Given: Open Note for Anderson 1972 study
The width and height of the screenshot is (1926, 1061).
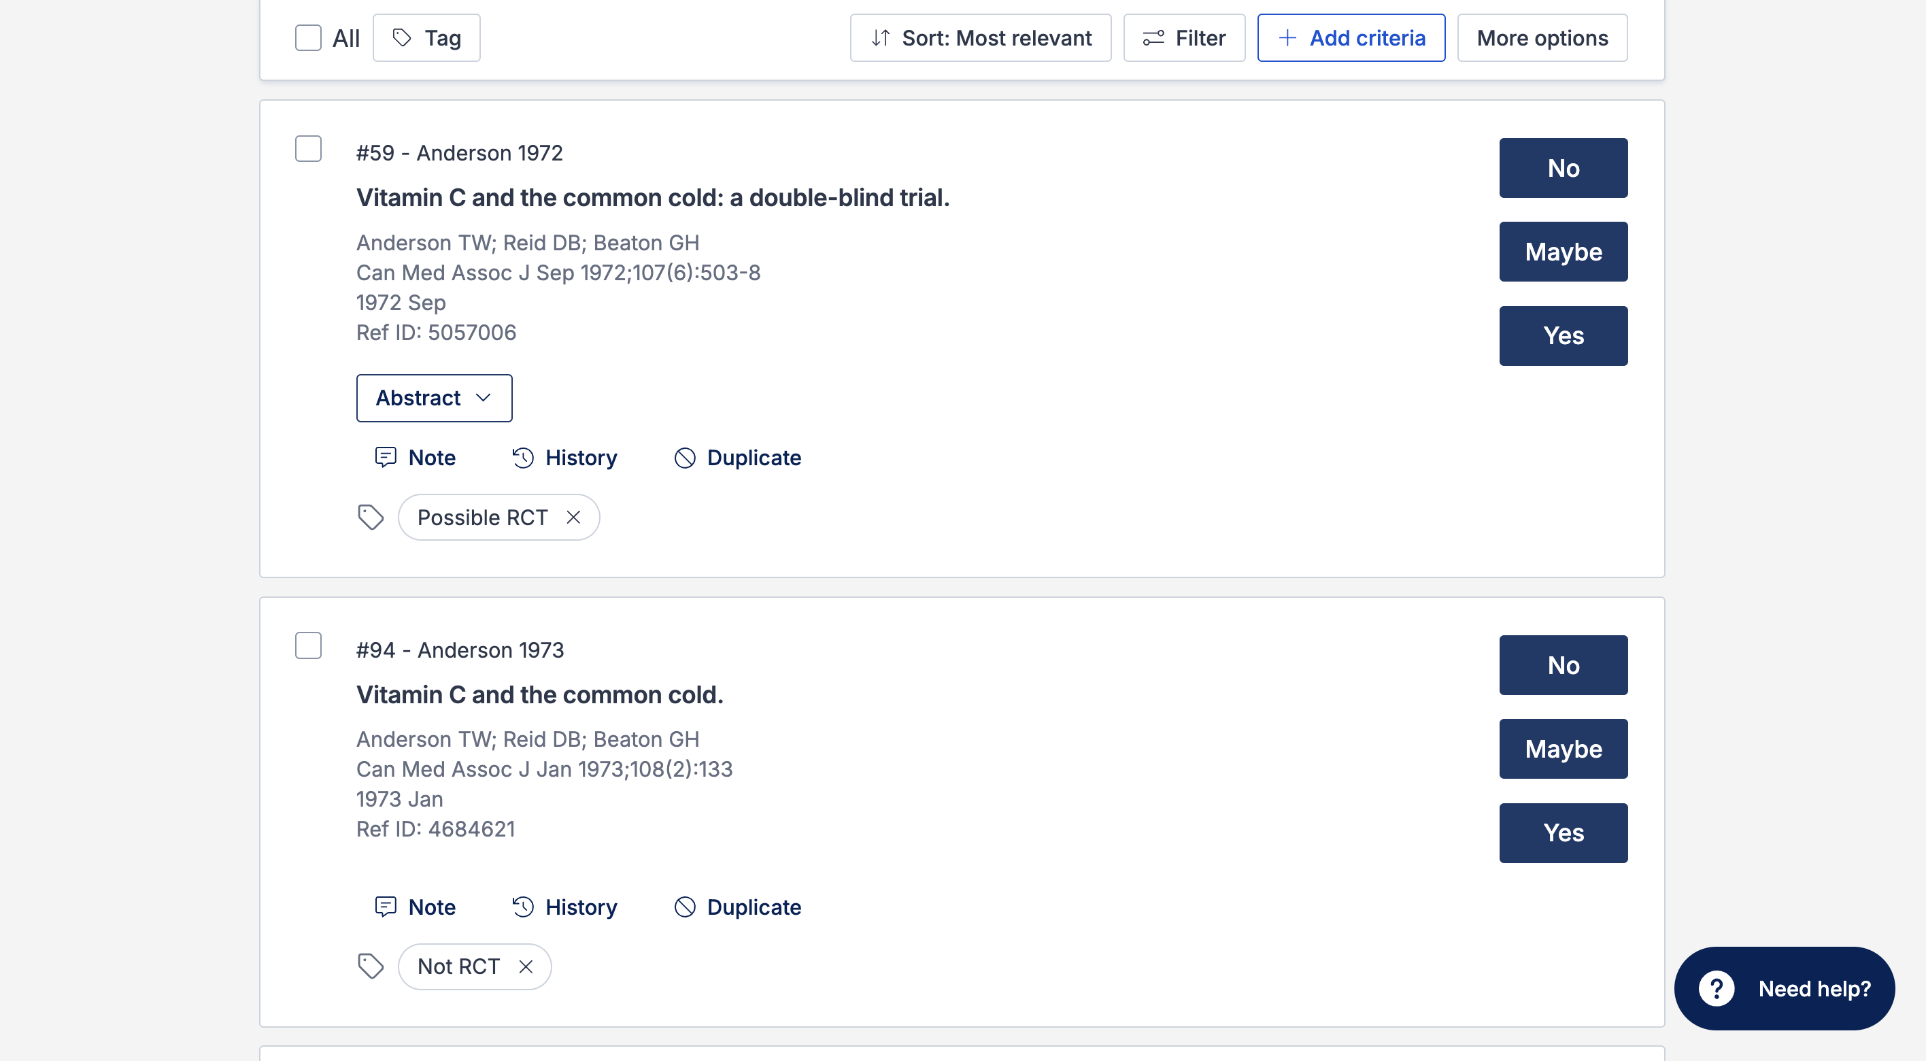Looking at the screenshot, I should pos(416,458).
